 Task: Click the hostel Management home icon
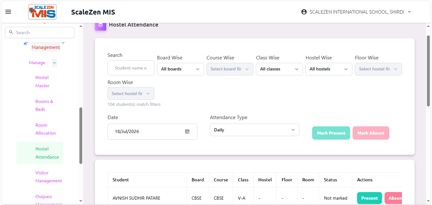click(x=26, y=44)
